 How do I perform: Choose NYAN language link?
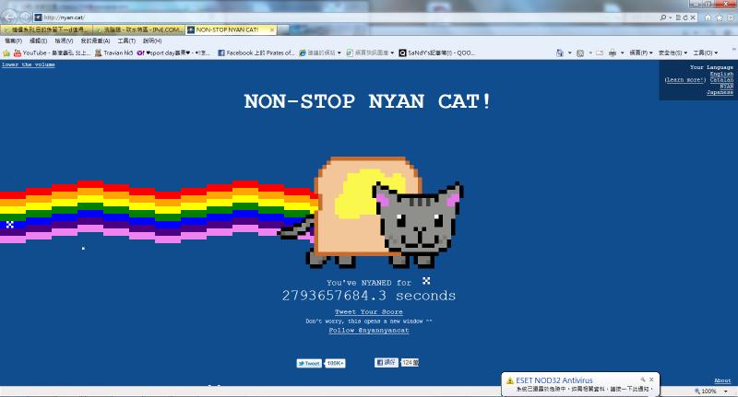pos(727,86)
